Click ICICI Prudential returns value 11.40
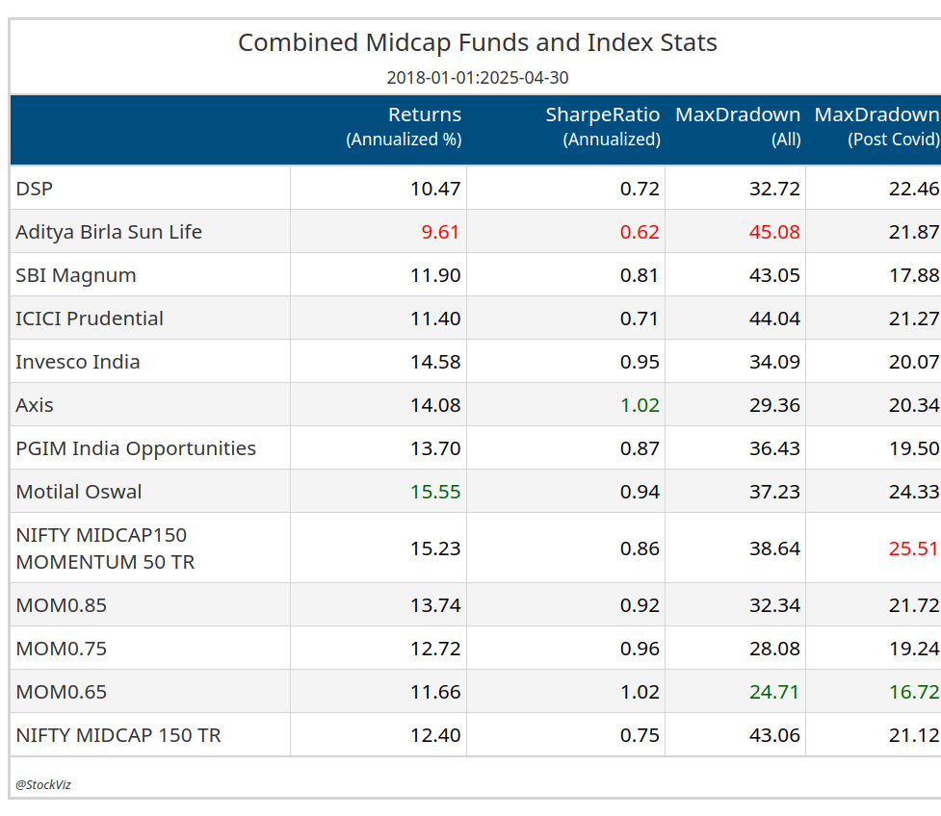Image resolution: width=941 pixels, height=816 pixels. [x=435, y=319]
